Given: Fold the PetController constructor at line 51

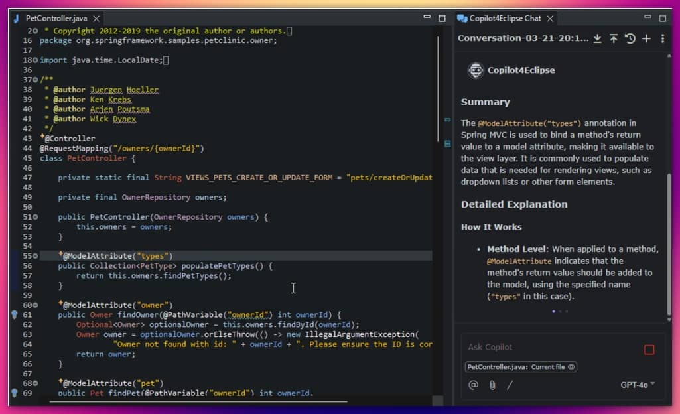Looking at the screenshot, I should pos(35,217).
